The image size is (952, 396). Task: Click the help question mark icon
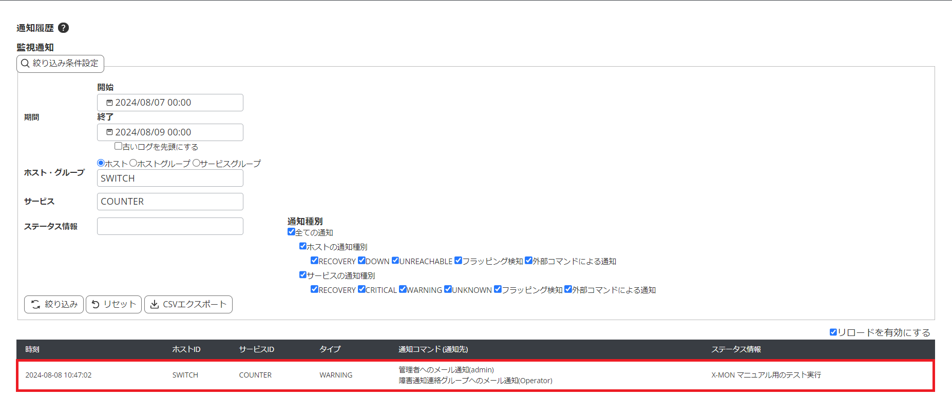click(63, 28)
